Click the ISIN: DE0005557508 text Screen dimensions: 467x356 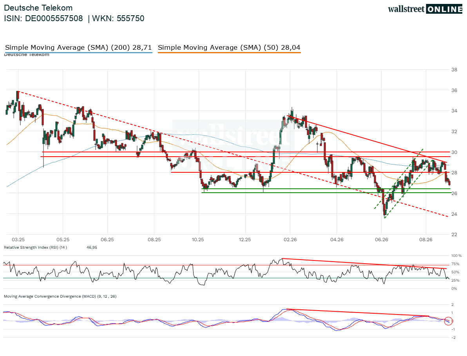coord(43,18)
